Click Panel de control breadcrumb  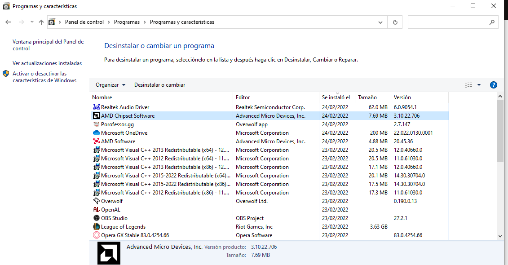point(84,22)
